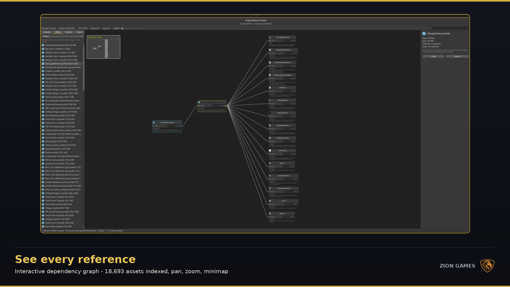This screenshot has width=510, height=287.
Task: Click the prefab icon on the focused DebugUIBitField node
Action: (x=199, y=102)
